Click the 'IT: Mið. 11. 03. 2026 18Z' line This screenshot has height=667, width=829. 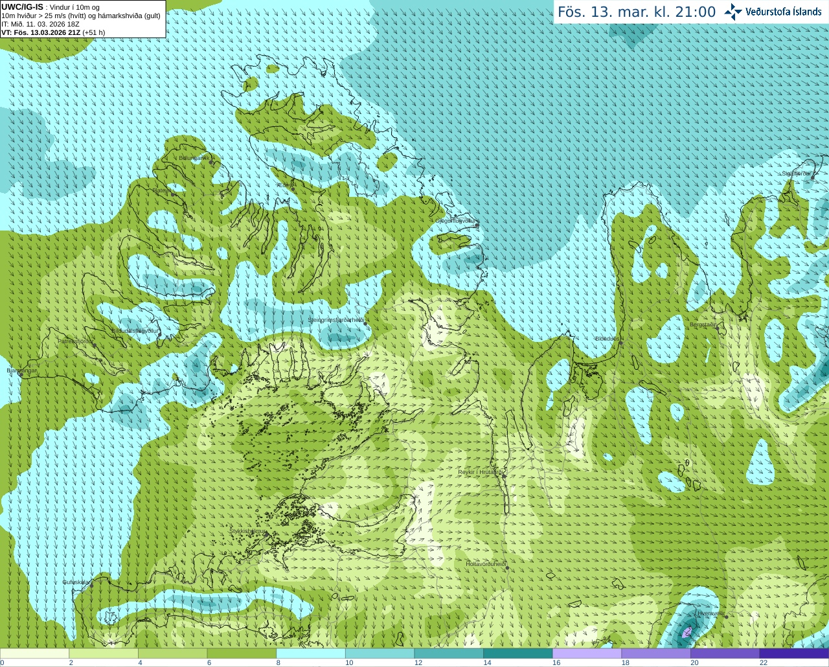tap(40, 24)
